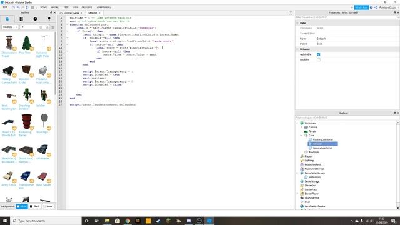The height and width of the screenshot is (225, 400).
Task: Click the What's New button
Action: click(x=361, y=7)
